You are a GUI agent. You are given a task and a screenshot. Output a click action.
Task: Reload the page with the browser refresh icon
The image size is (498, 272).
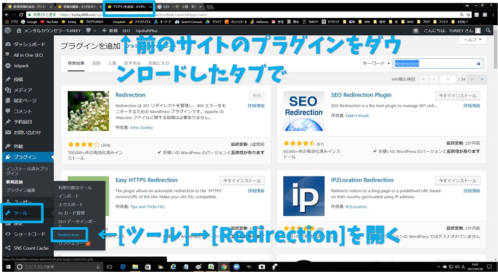[21, 14]
